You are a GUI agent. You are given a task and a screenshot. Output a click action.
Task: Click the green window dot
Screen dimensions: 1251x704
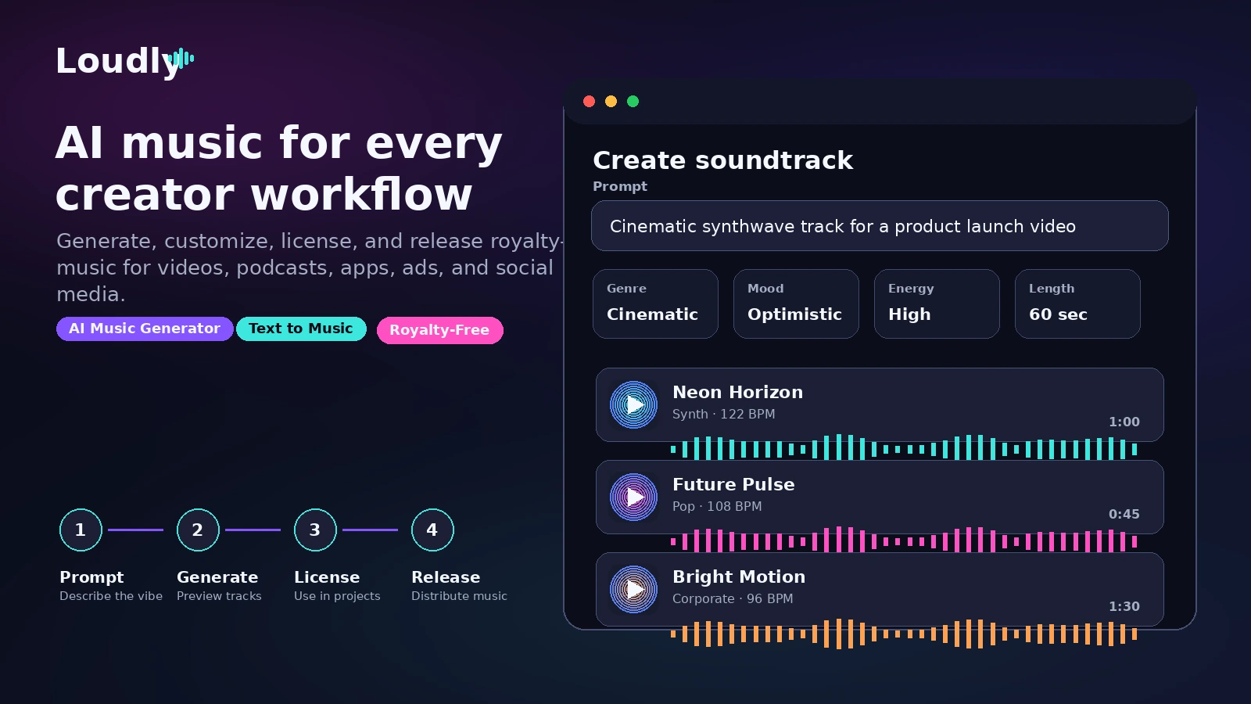633,101
